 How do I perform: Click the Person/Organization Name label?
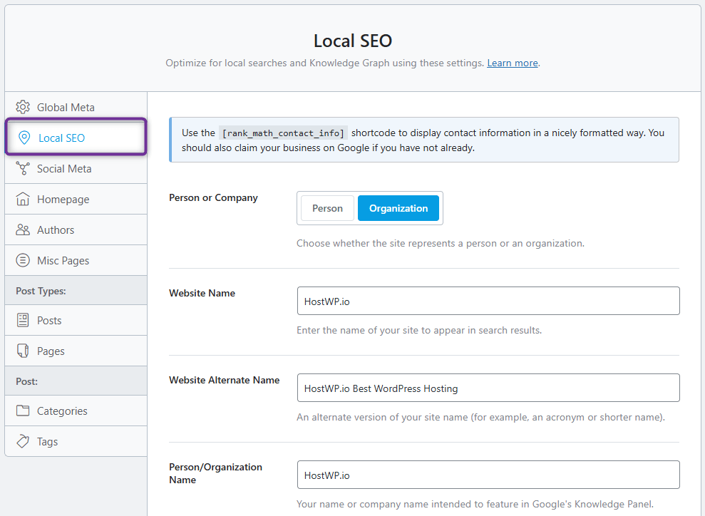tap(215, 473)
